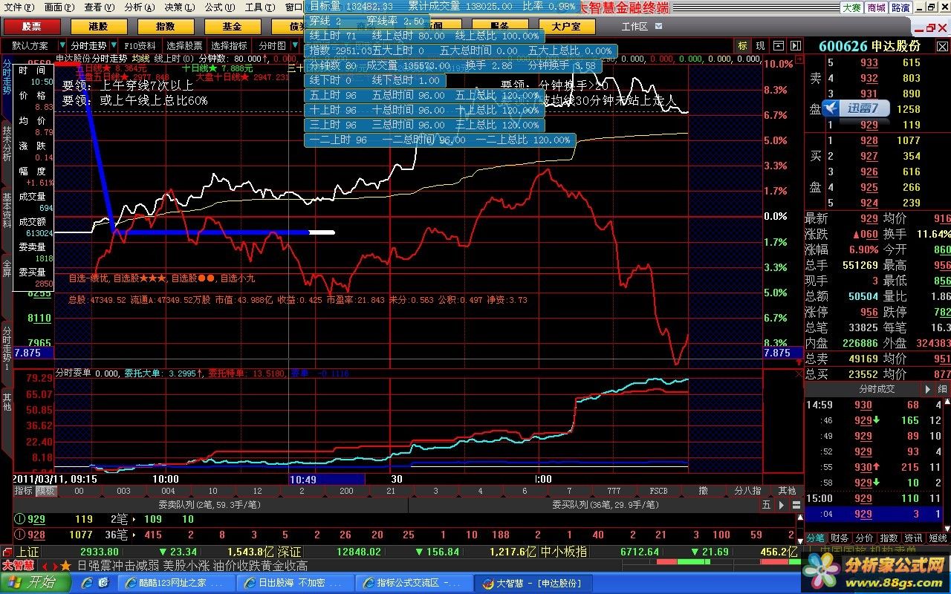This screenshot has width=951, height=594.
Task: Toggle the 现 button in chart header
Action: click(760, 46)
